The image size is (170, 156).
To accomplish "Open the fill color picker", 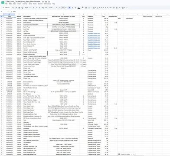I will [x=83, y=8].
